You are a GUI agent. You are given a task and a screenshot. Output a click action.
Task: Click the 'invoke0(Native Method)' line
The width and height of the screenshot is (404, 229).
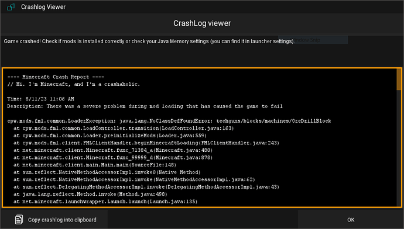click(x=107, y=172)
